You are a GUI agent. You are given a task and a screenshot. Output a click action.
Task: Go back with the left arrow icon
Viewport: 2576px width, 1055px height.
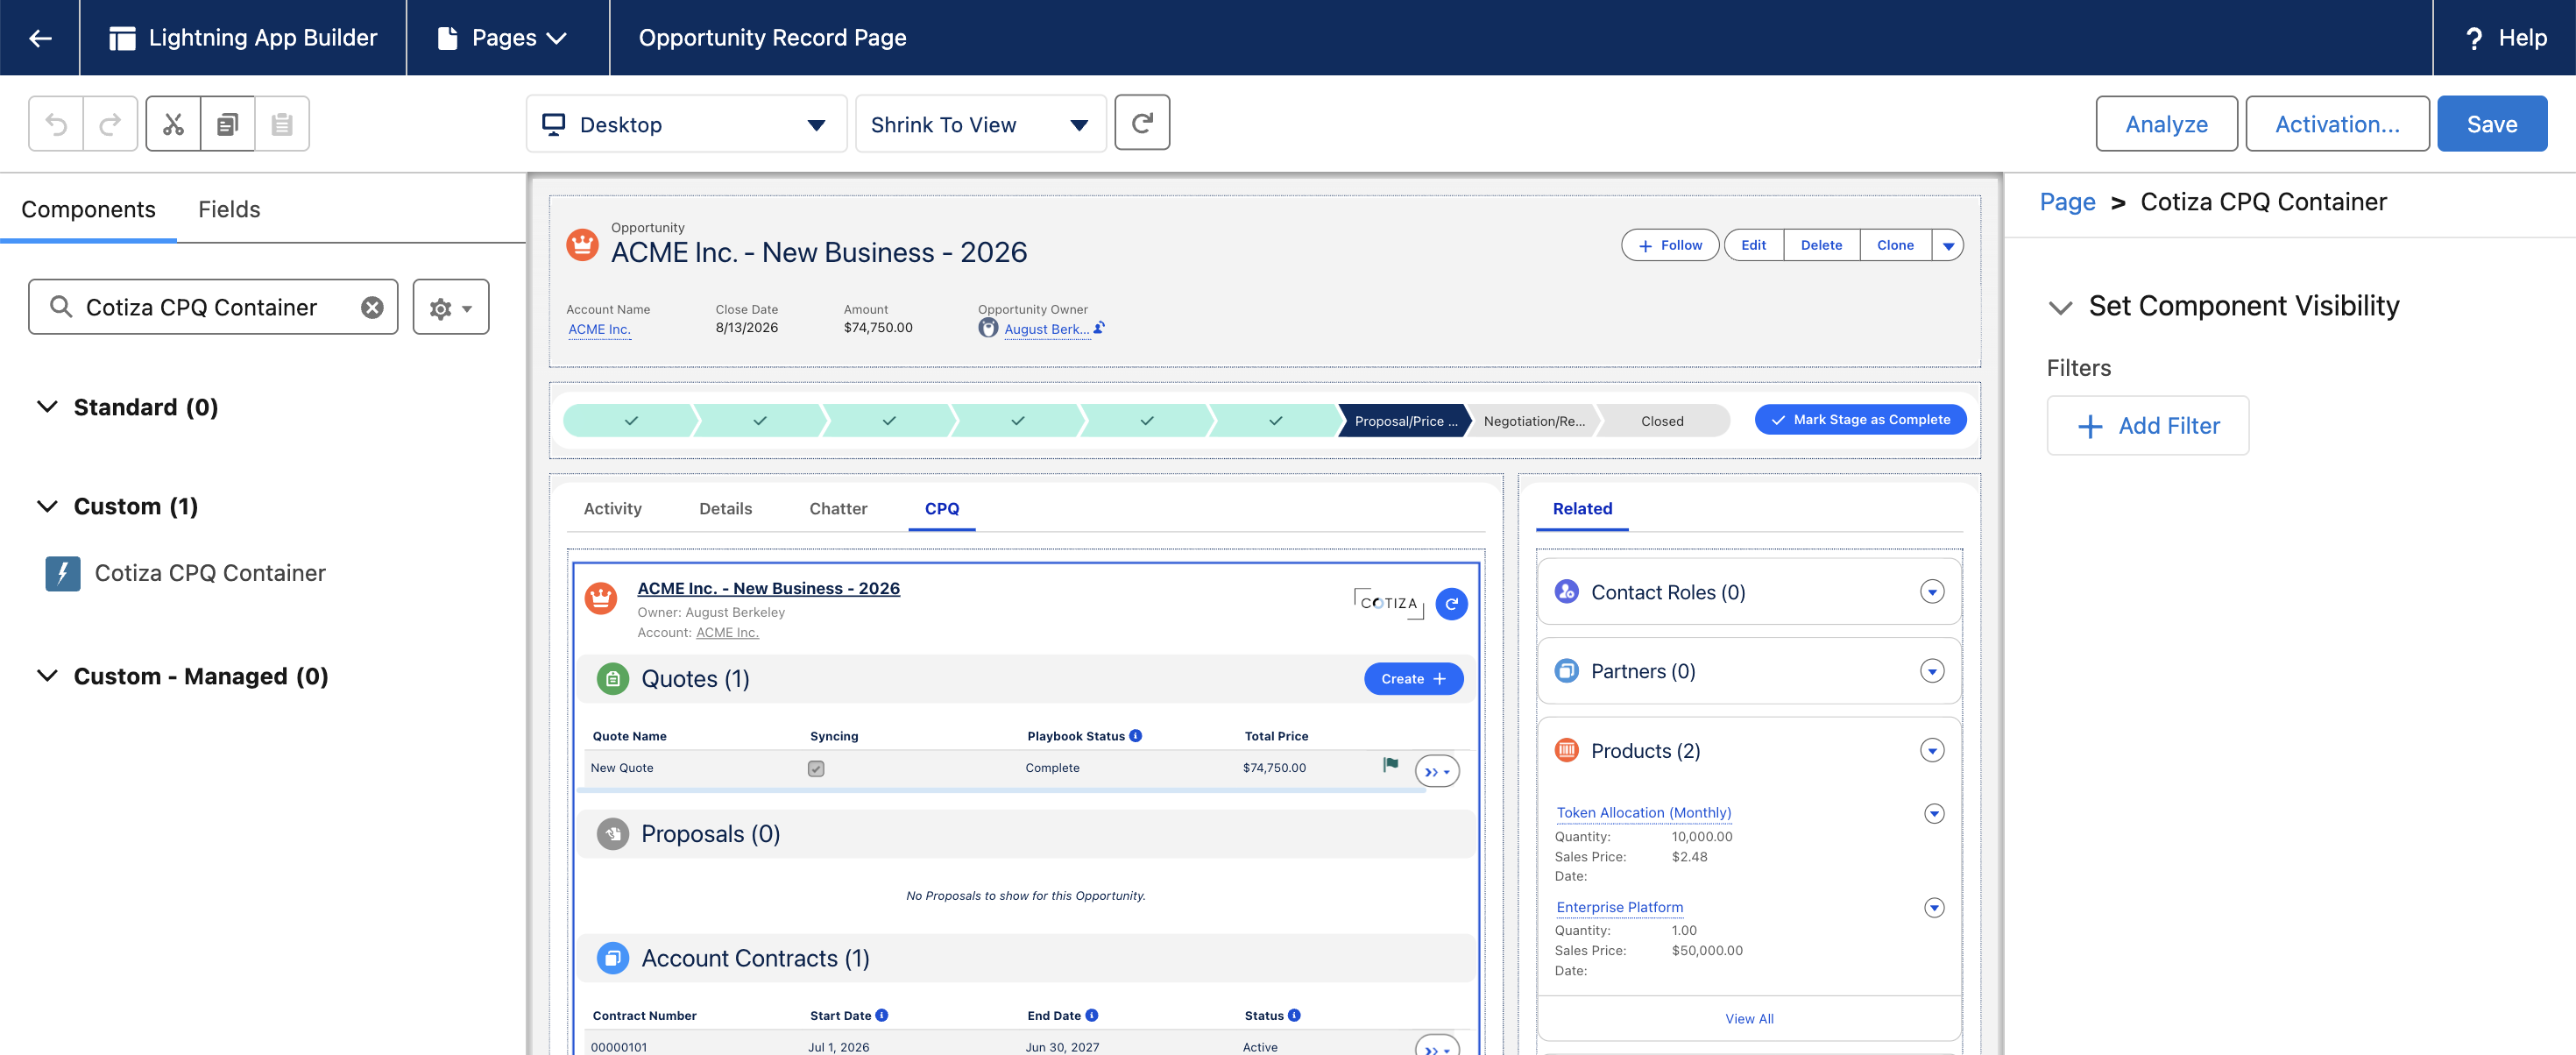(40, 38)
